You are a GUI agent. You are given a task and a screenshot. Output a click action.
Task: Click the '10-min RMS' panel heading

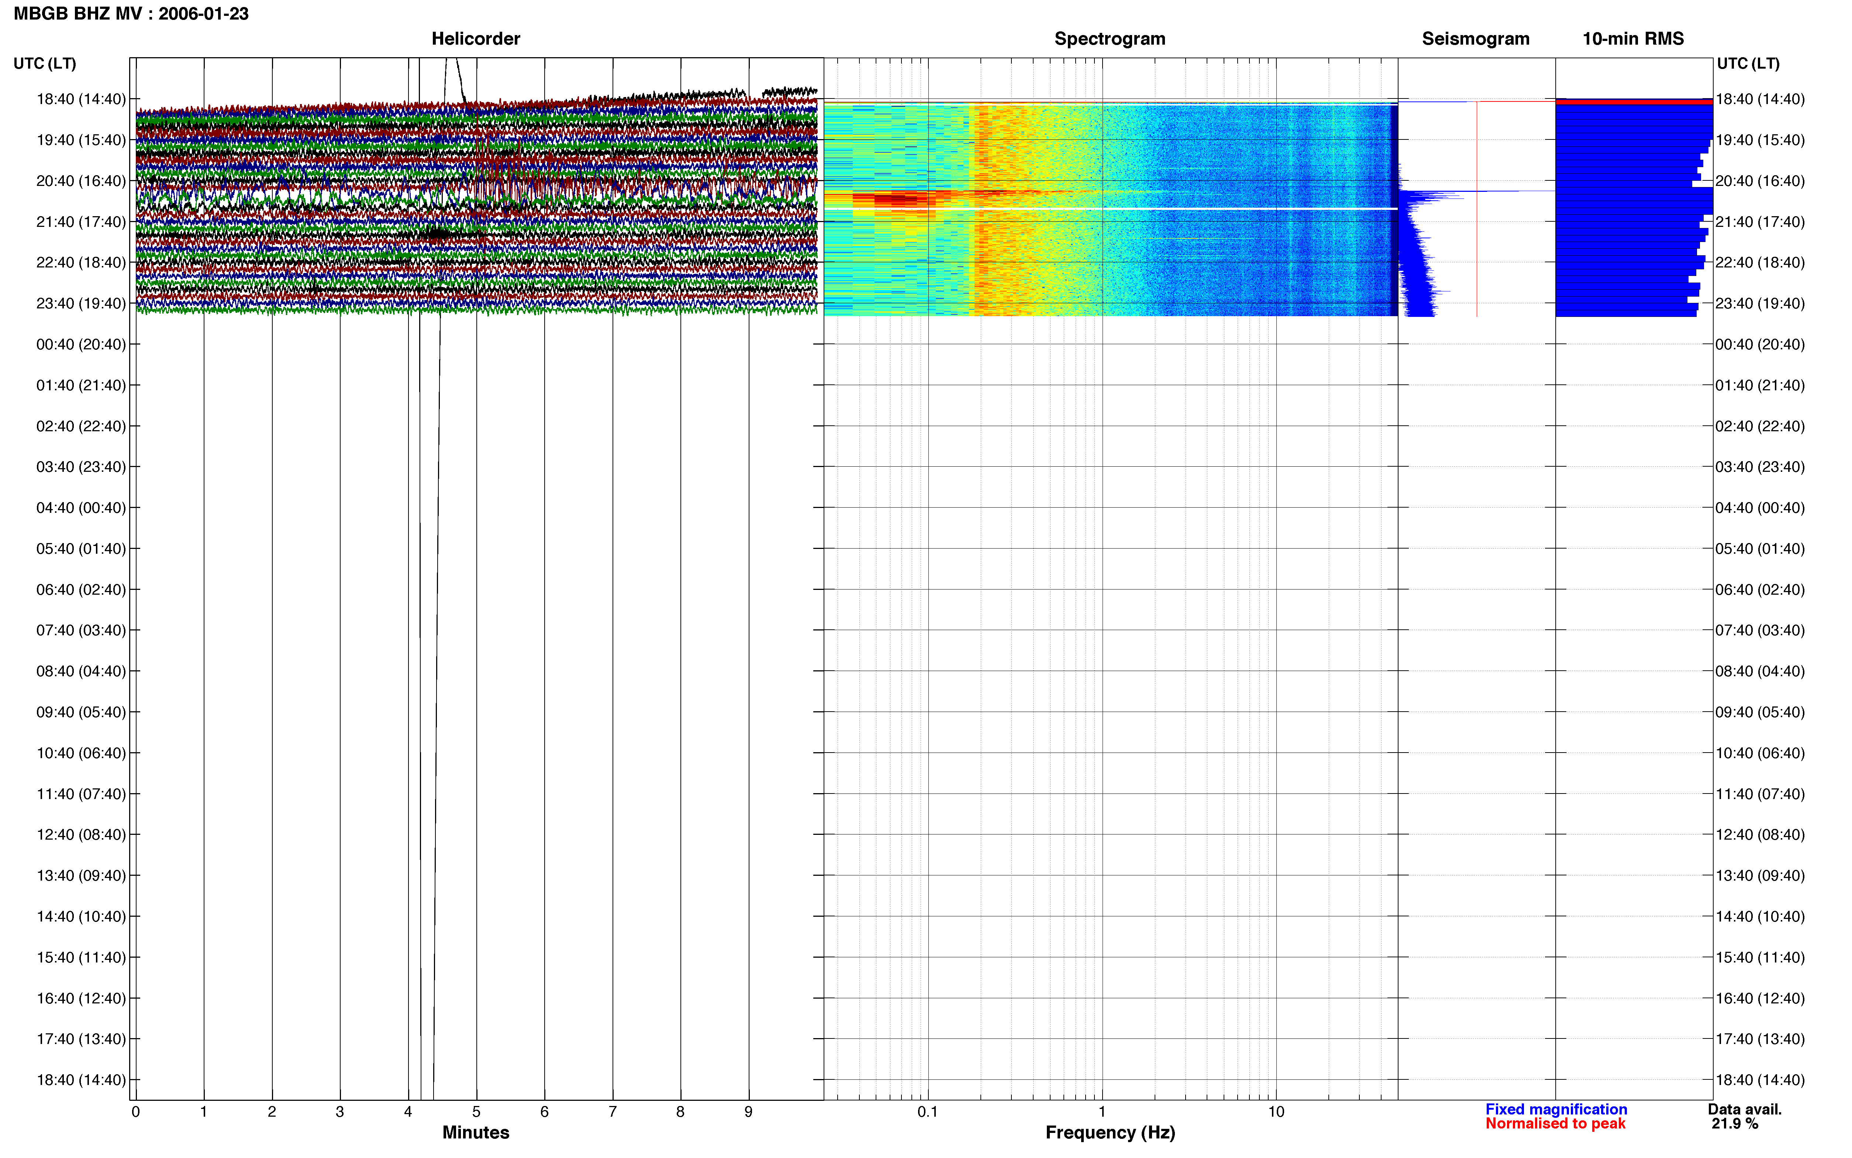1633,39
